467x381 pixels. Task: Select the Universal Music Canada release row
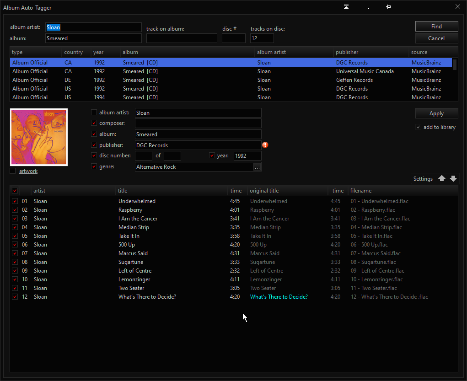coord(231,71)
